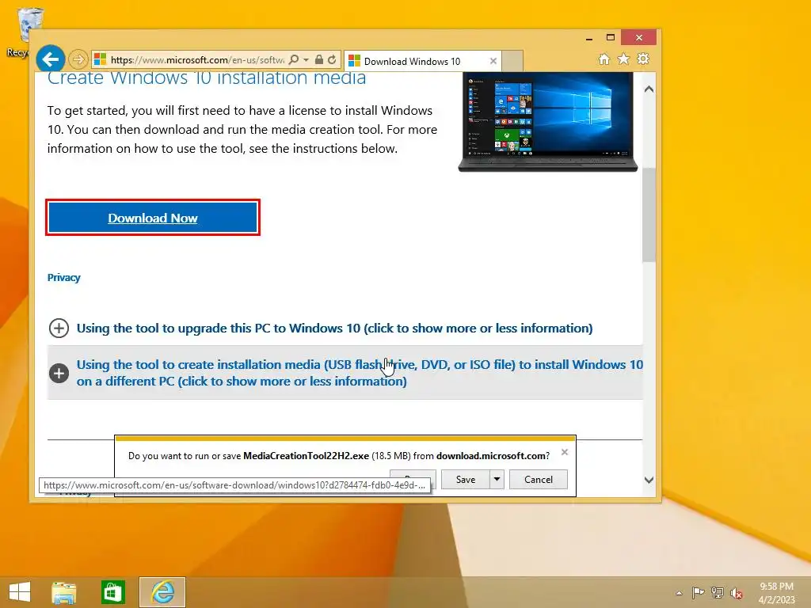Expand the create installation media plus icon
The height and width of the screenshot is (608, 811).
point(59,373)
